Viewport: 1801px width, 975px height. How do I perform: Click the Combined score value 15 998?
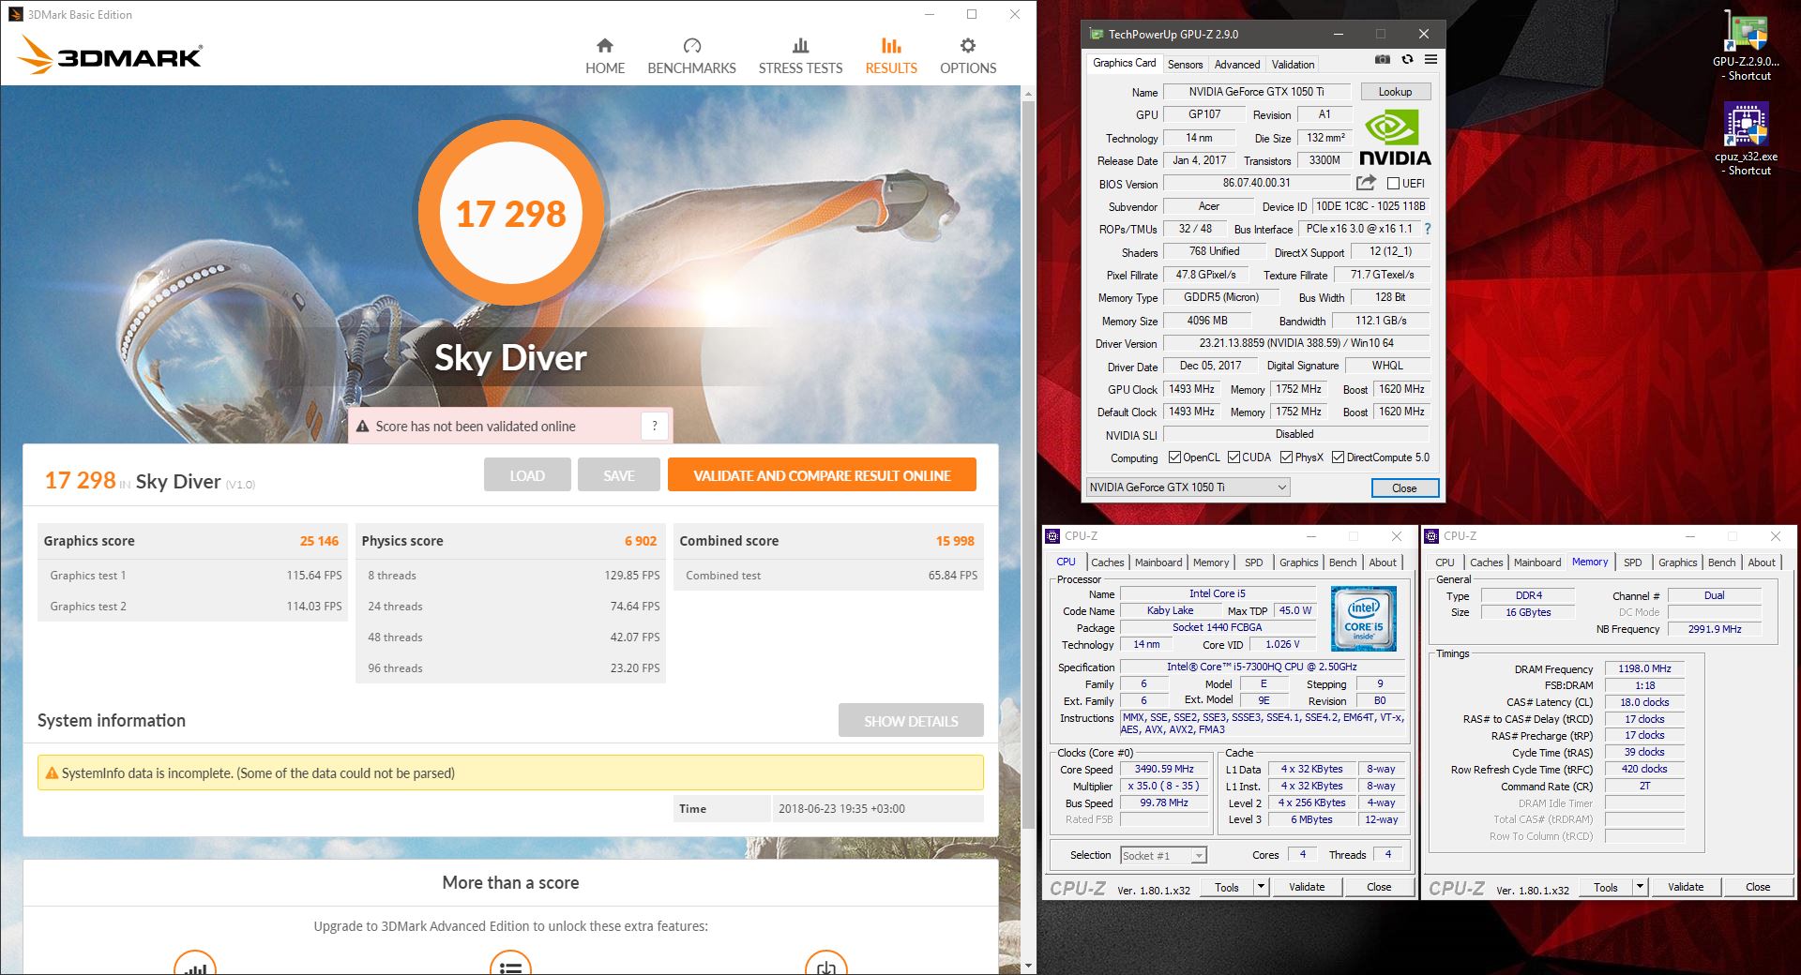[x=955, y=541]
